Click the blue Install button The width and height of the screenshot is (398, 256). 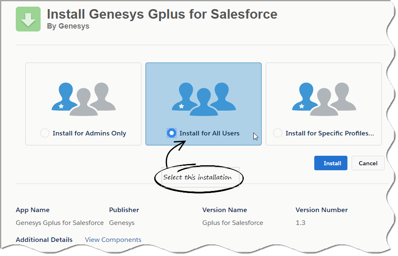(331, 163)
